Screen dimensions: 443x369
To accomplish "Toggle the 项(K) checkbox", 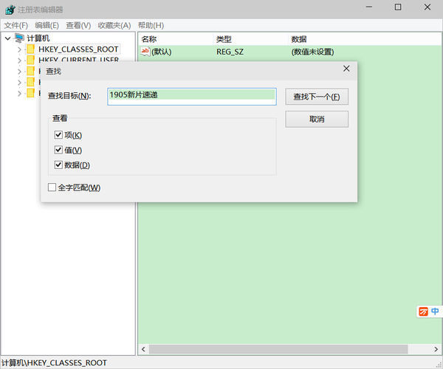I will point(58,134).
